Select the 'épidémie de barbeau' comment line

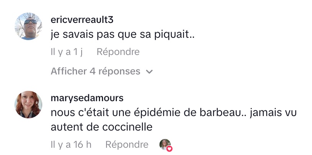click(174, 113)
